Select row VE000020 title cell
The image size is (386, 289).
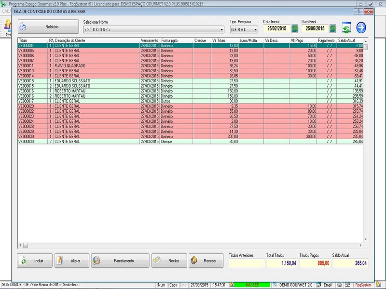[33, 106]
